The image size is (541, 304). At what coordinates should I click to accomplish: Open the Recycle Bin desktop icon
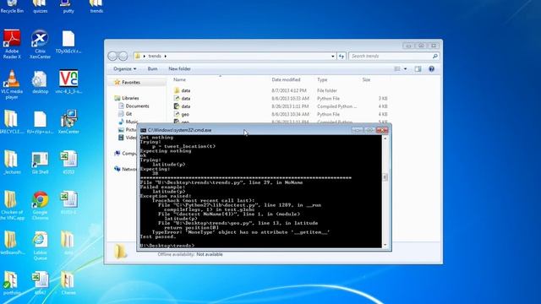click(x=12, y=6)
